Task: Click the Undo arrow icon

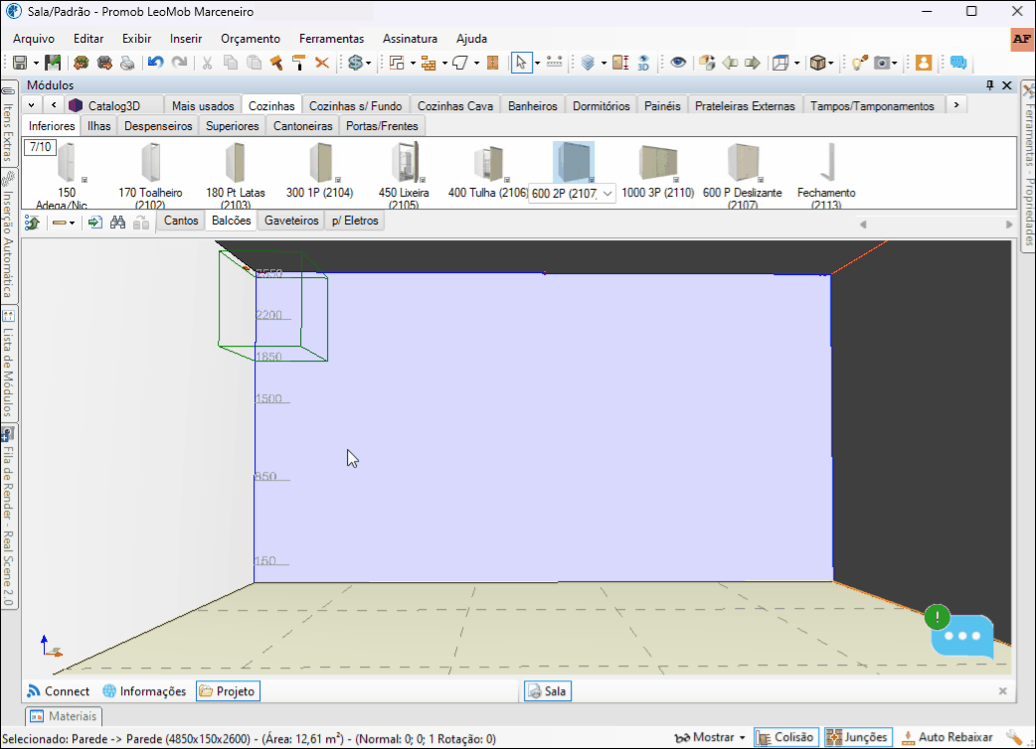Action: tap(155, 63)
